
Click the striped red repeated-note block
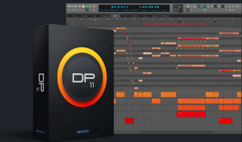pyautogui.click(x=129, y=121)
